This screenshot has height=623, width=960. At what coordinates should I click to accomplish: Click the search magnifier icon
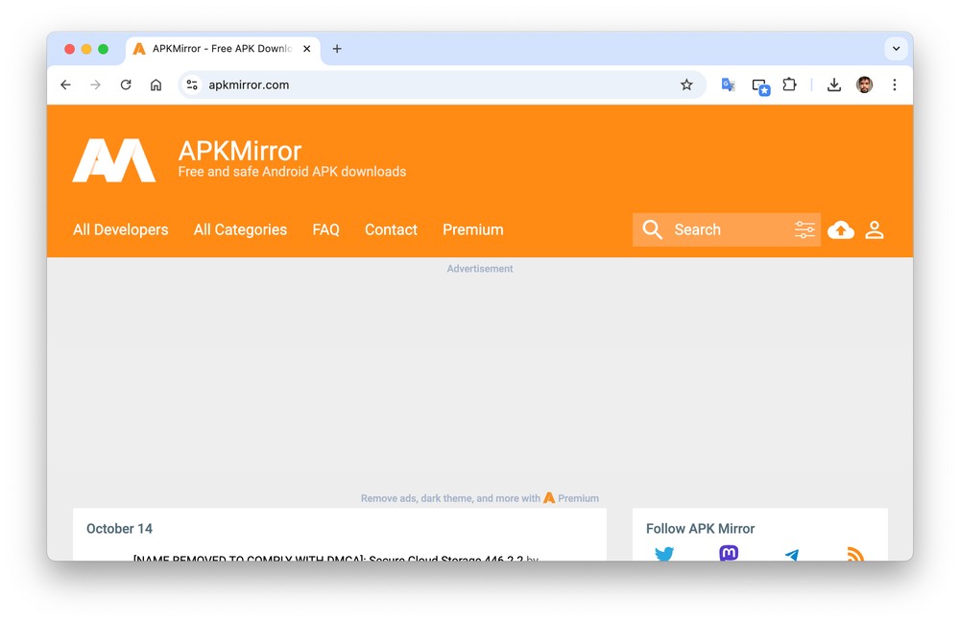652,229
